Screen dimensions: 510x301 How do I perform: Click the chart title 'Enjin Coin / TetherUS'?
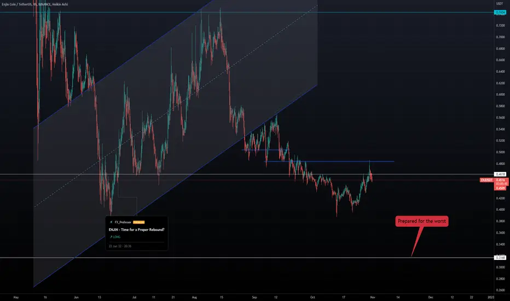16,4
